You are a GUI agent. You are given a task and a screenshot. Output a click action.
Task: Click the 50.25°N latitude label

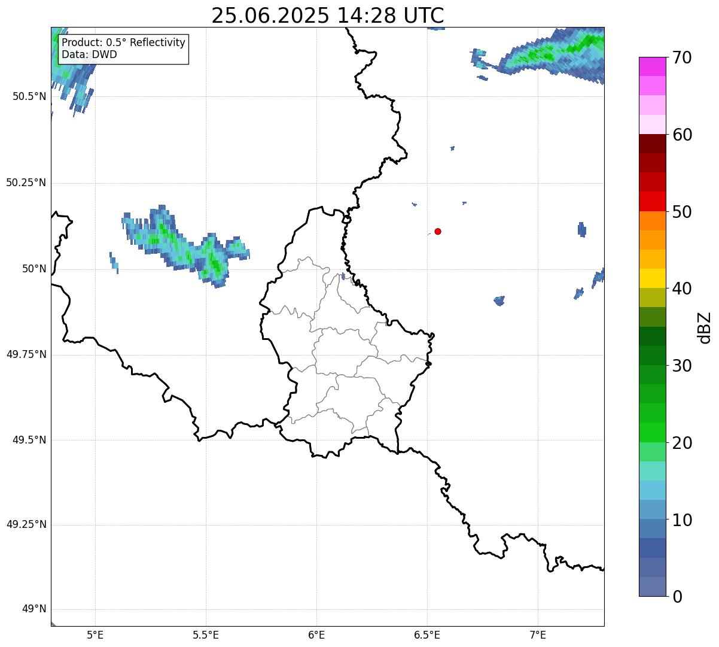tap(26, 183)
